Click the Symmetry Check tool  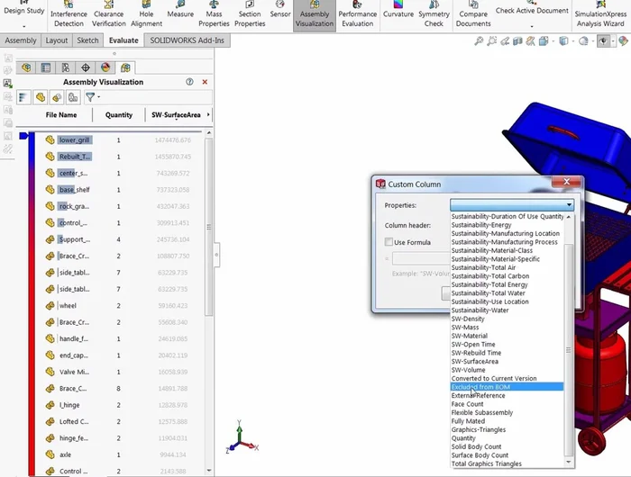click(434, 13)
